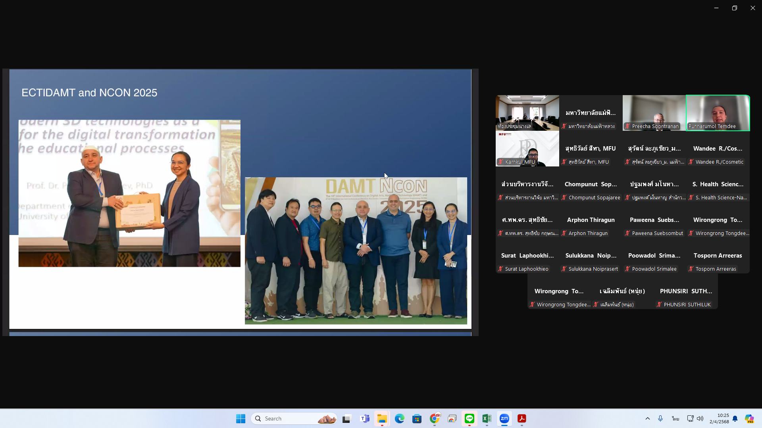The width and height of the screenshot is (762, 428).
Task: Open File Explorer from taskbar
Action: click(x=382, y=418)
